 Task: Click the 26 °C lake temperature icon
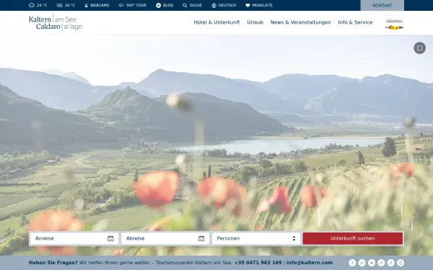(60, 5)
